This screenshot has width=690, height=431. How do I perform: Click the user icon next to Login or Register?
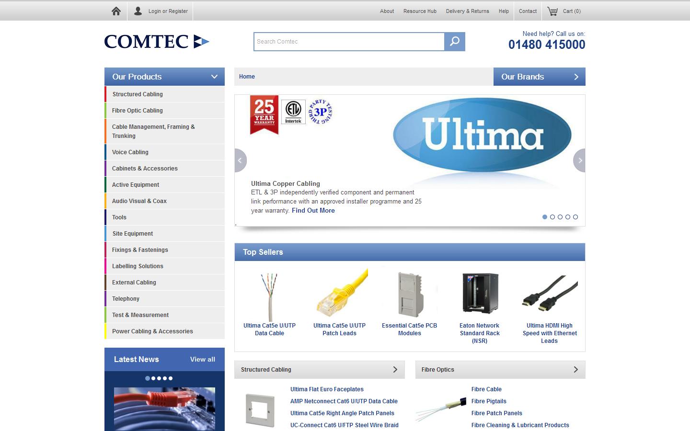click(138, 11)
